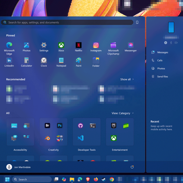Launch Instagram from pinned apps
Screen dimensions: 183x183
click(96, 47)
